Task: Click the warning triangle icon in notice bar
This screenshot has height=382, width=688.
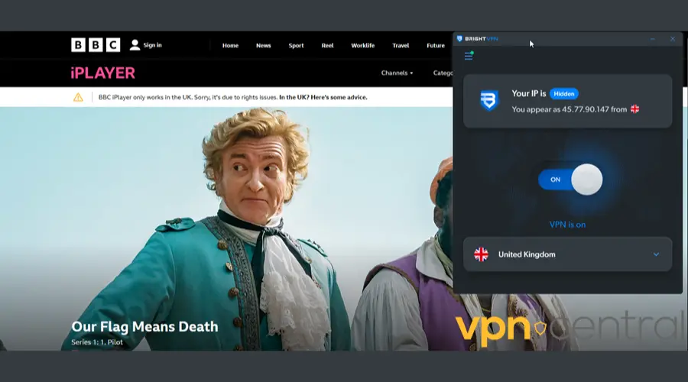Action: 78,97
